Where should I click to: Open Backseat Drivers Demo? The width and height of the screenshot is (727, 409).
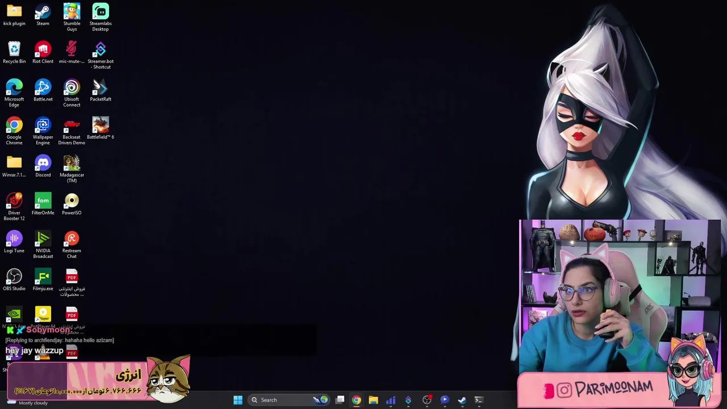[72, 131]
